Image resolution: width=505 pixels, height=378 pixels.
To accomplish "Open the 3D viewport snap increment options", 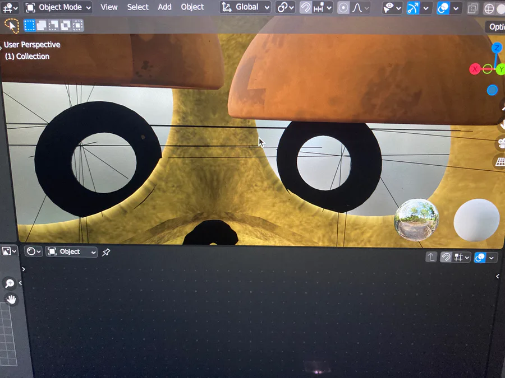I will [x=323, y=8].
